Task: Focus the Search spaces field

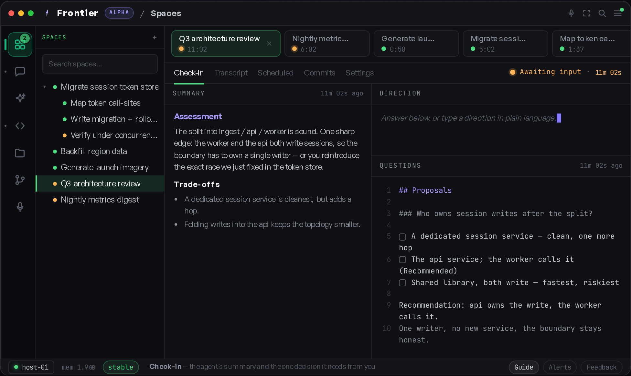Action: click(x=100, y=64)
